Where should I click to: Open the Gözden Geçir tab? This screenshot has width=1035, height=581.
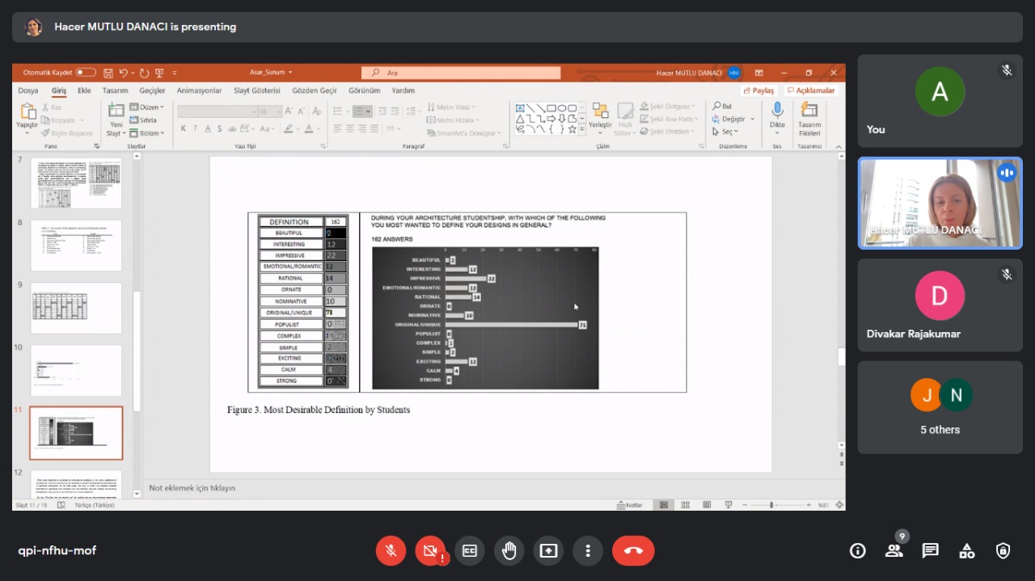pyautogui.click(x=315, y=91)
